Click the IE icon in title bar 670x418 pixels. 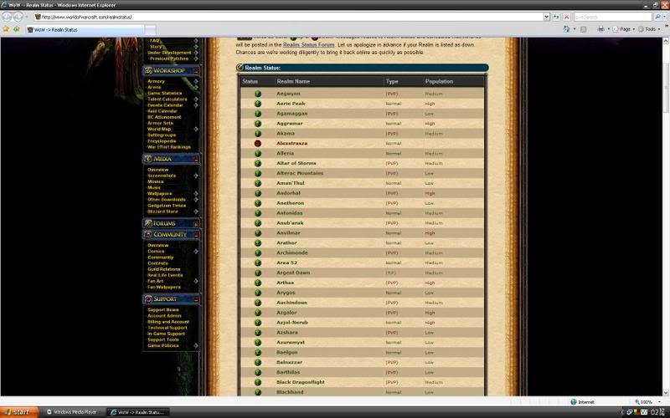[4, 5]
